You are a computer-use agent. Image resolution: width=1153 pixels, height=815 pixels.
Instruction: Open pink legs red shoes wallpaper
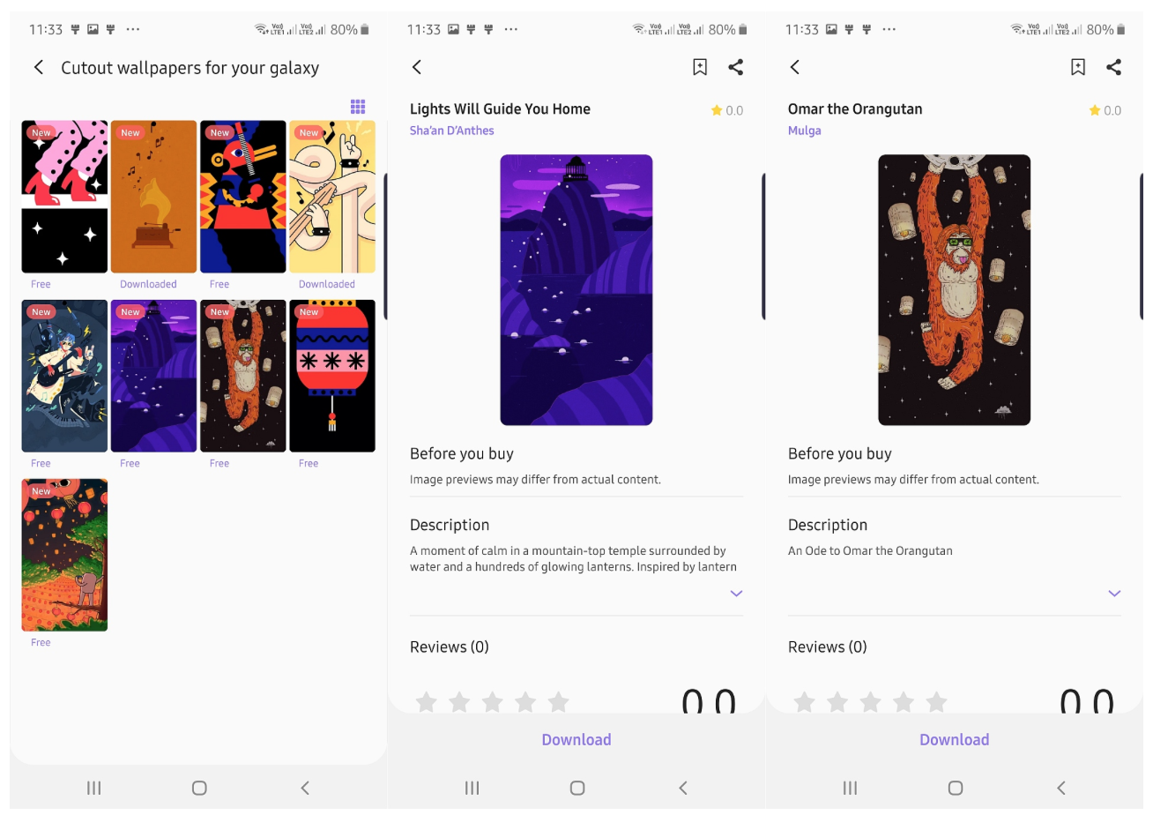(64, 197)
